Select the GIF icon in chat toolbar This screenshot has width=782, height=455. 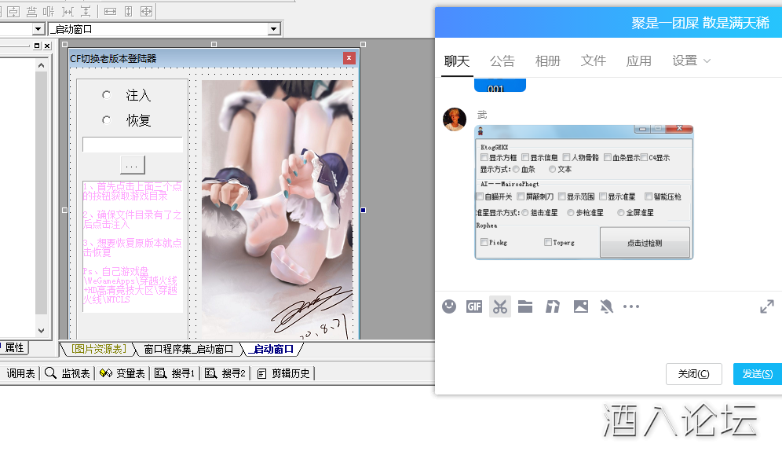point(473,306)
